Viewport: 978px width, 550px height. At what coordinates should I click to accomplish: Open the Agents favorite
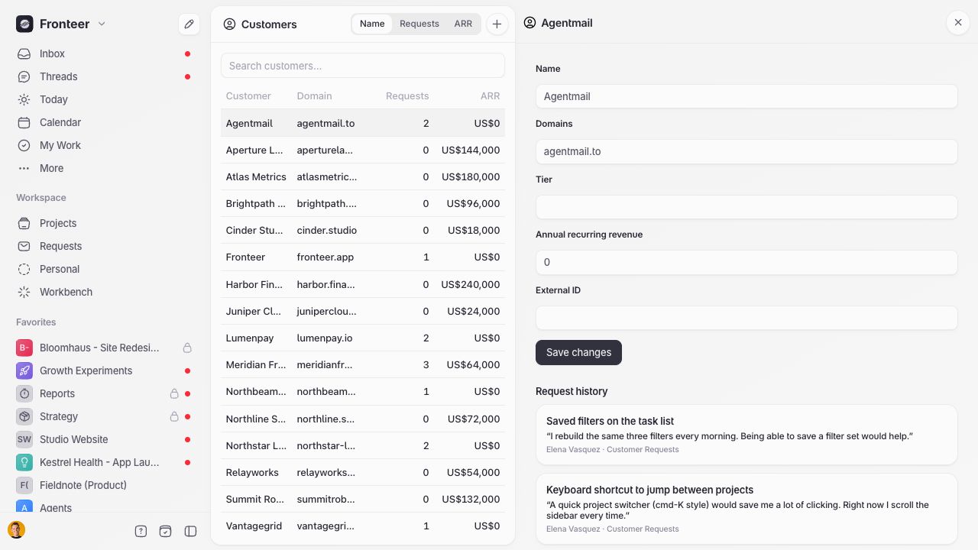105,505
